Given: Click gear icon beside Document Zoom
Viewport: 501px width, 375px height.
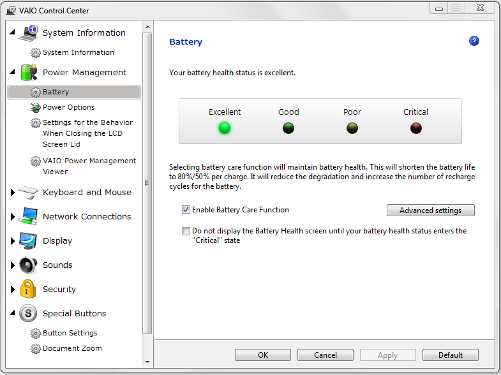Looking at the screenshot, I should click(36, 348).
